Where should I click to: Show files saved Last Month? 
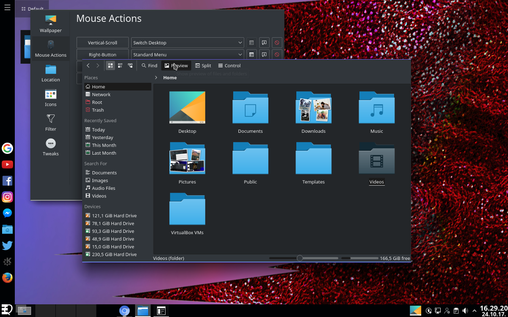click(117, 153)
